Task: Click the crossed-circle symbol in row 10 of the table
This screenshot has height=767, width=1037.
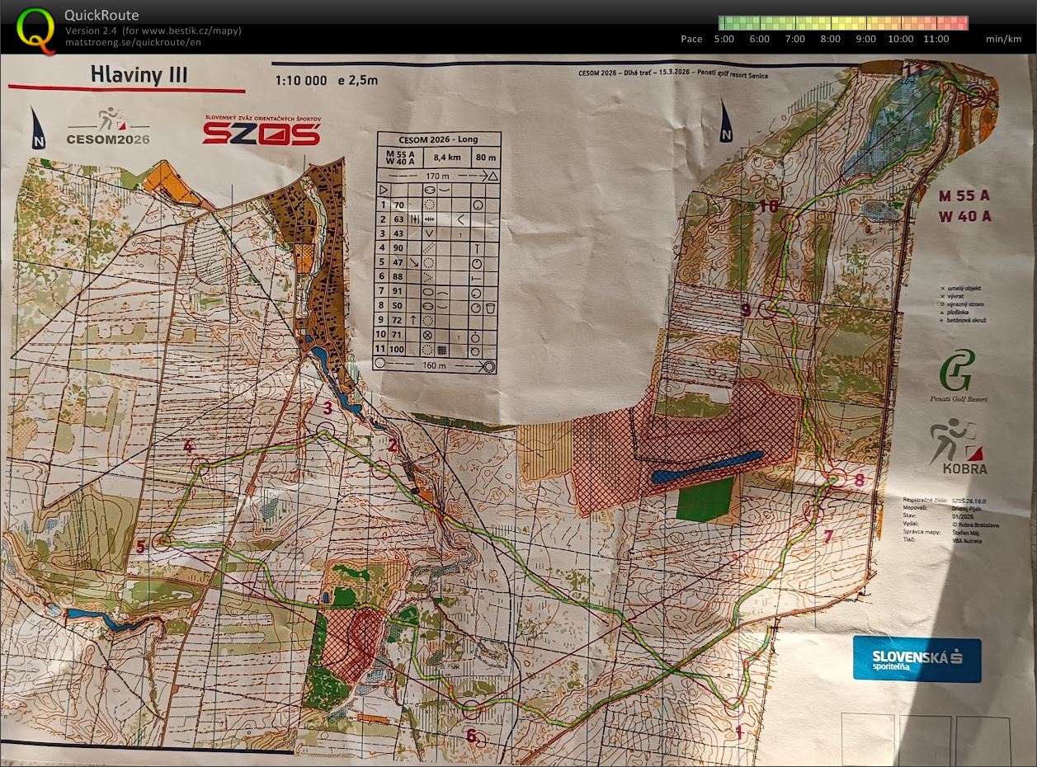Action: point(428,336)
